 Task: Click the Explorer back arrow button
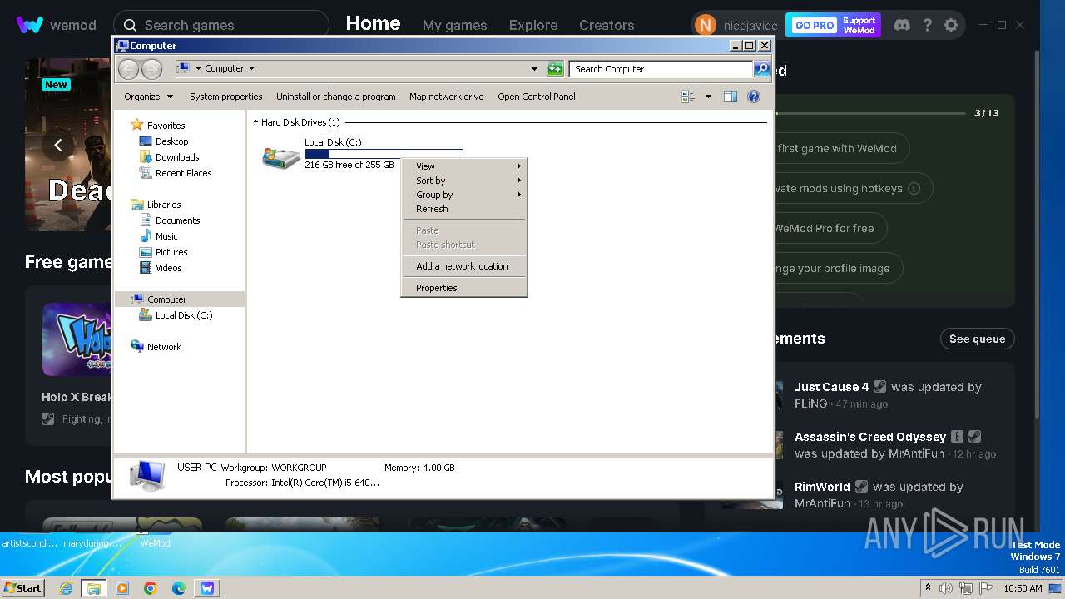pyautogui.click(x=128, y=69)
